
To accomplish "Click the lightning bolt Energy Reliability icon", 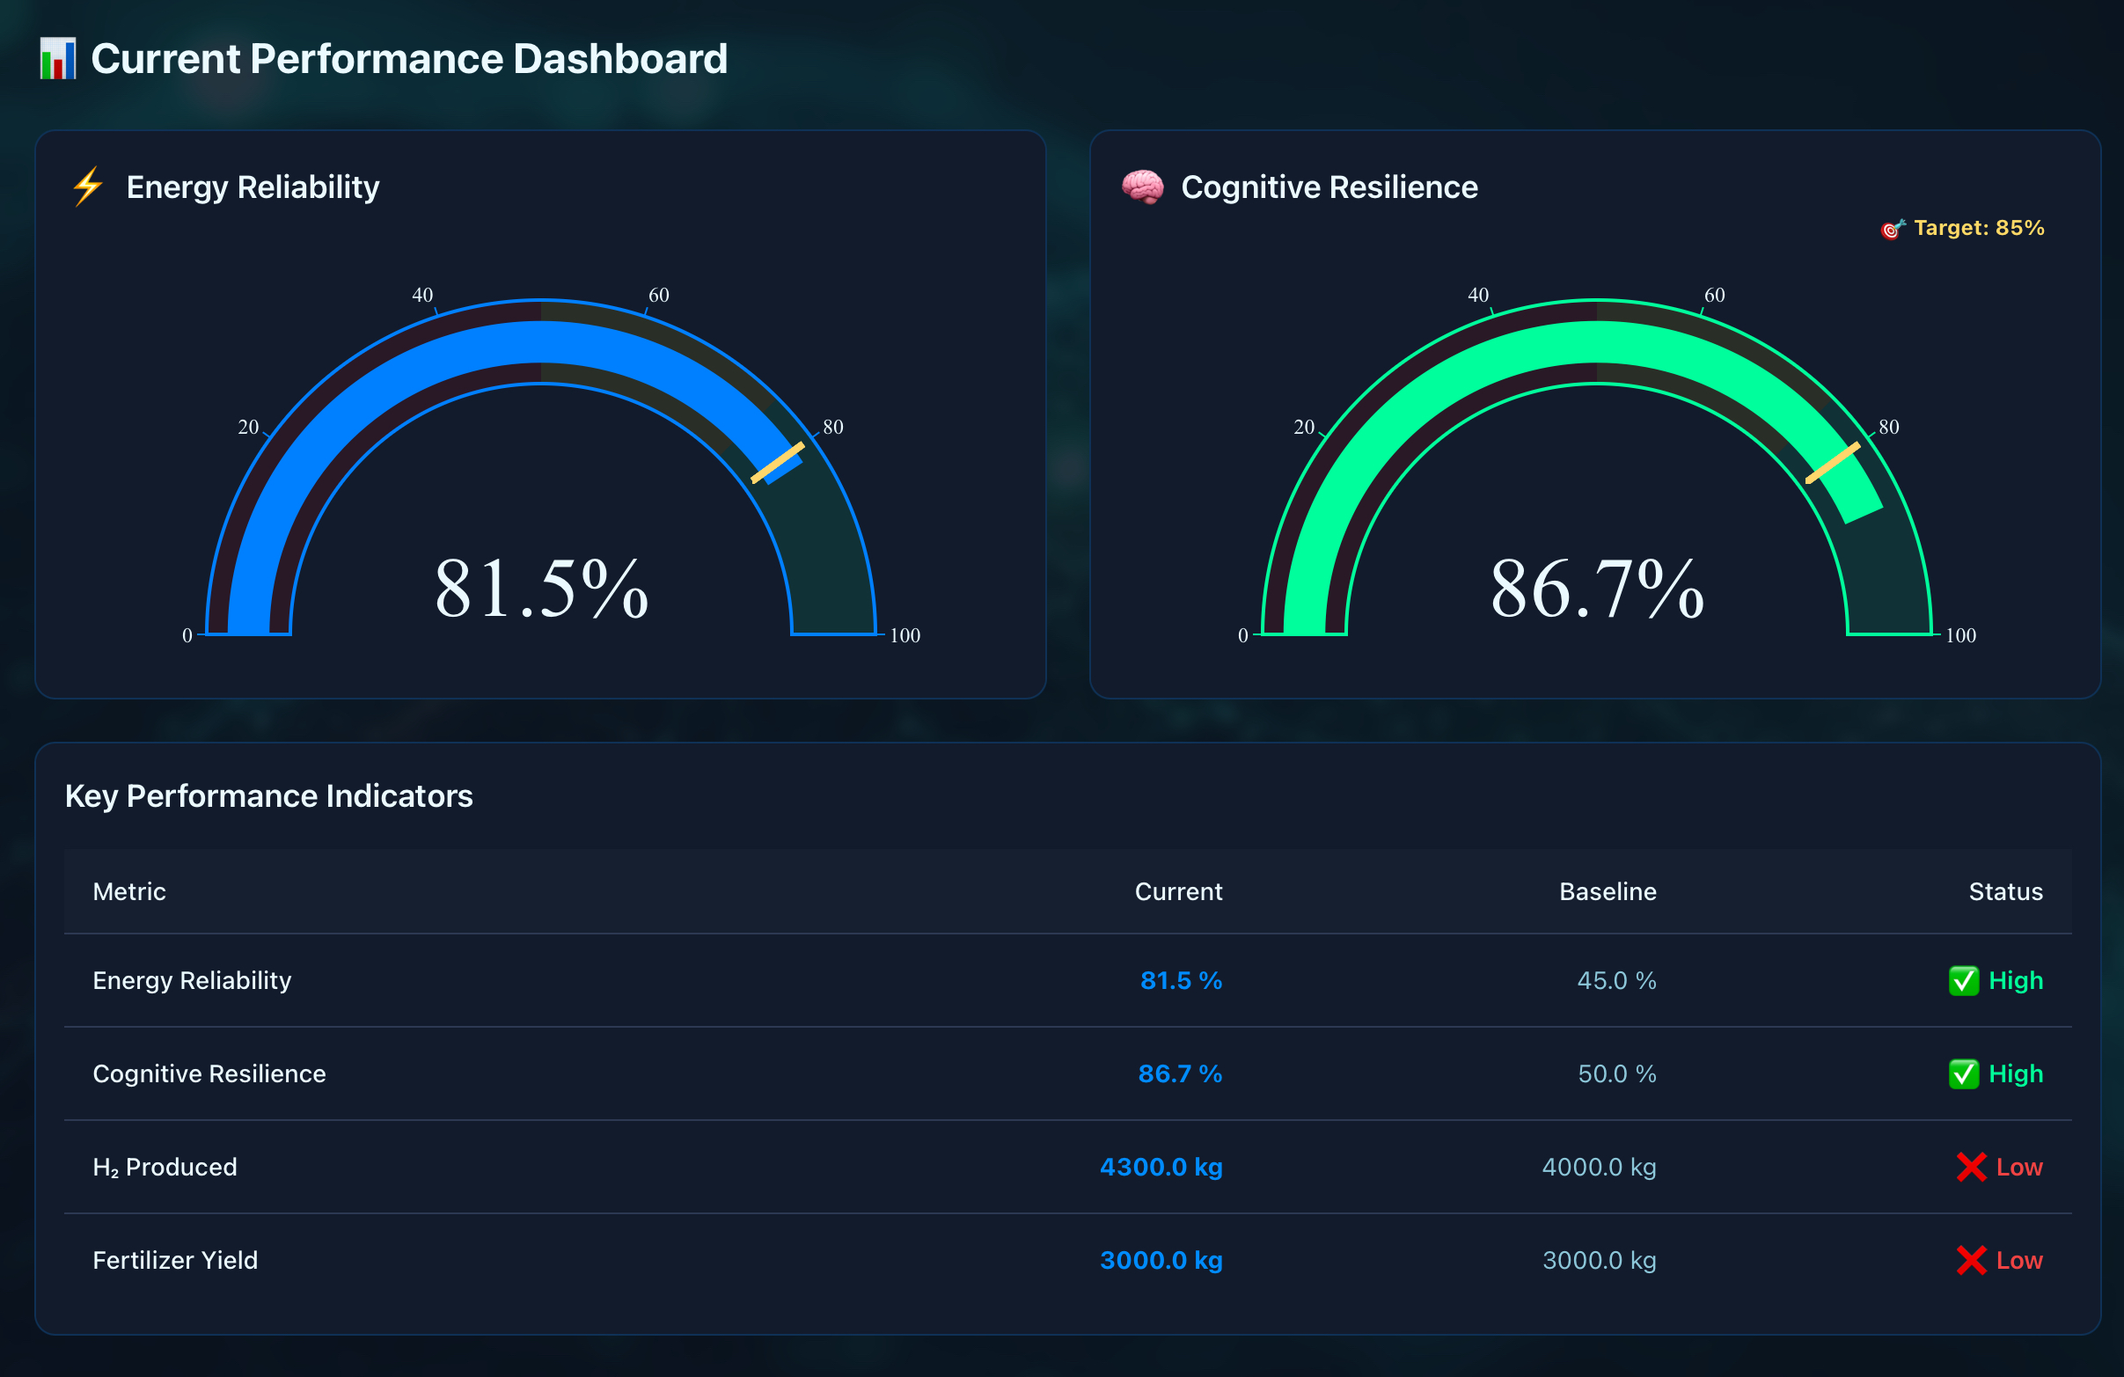I will [88, 187].
